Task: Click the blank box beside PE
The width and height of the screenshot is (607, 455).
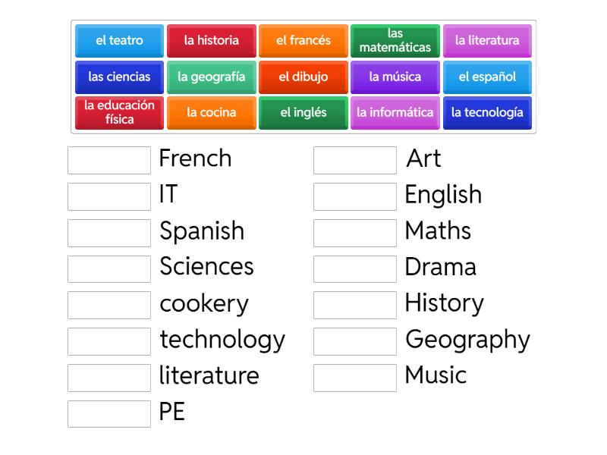Action: (x=109, y=413)
